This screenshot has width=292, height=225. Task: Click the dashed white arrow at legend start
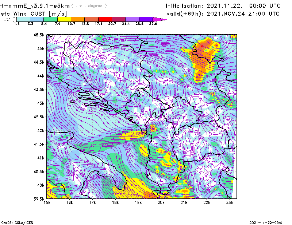(x=10, y=19)
